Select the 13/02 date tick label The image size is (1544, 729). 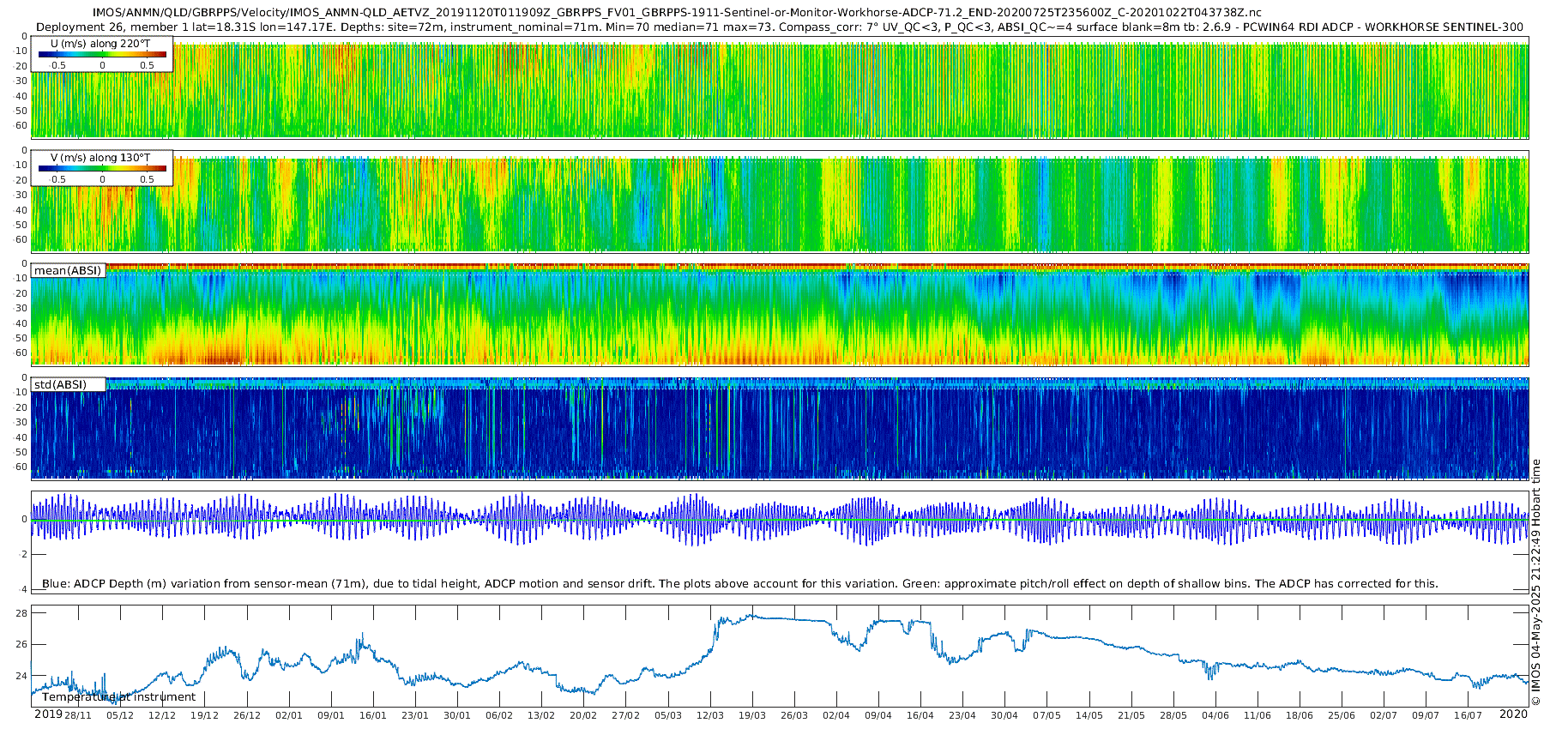click(540, 715)
